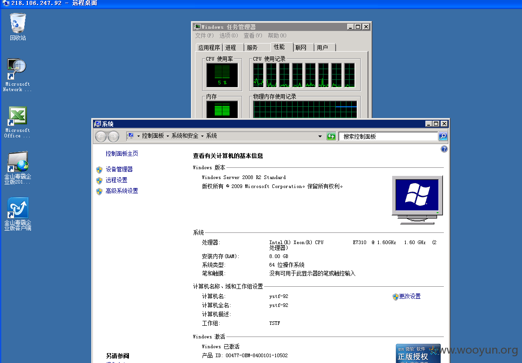Click 更改设置 link
This screenshot has height=363, width=522.
pos(410,296)
